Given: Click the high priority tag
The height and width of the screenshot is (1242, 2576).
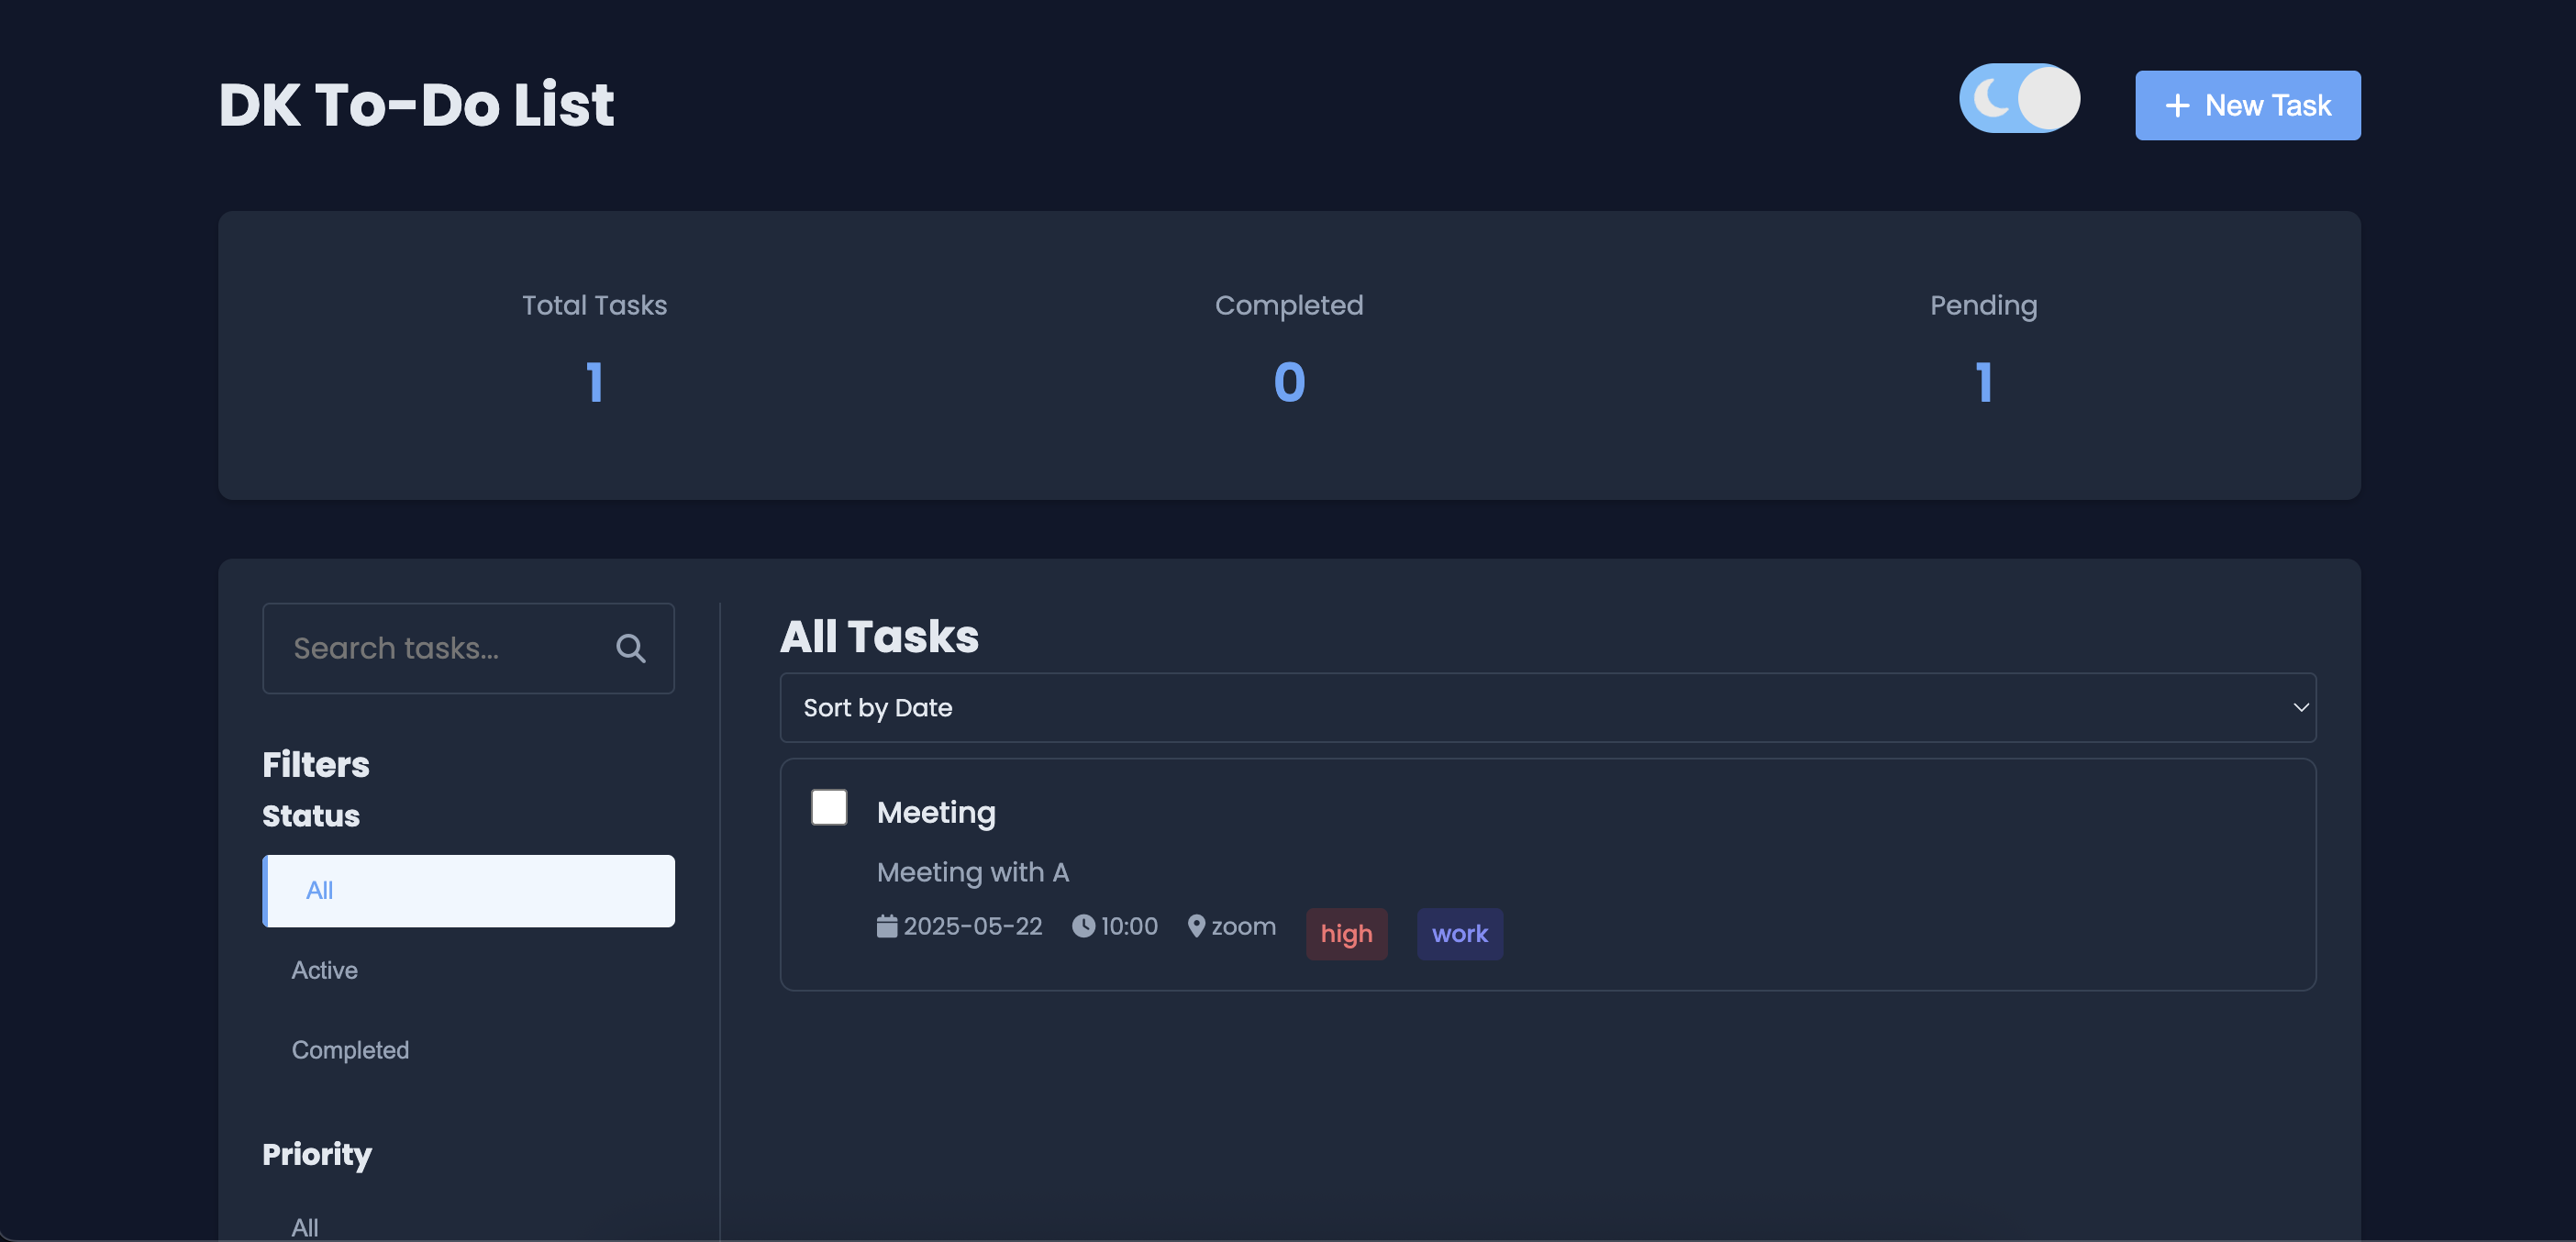Looking at the screenshot, I should (1346, 933).
